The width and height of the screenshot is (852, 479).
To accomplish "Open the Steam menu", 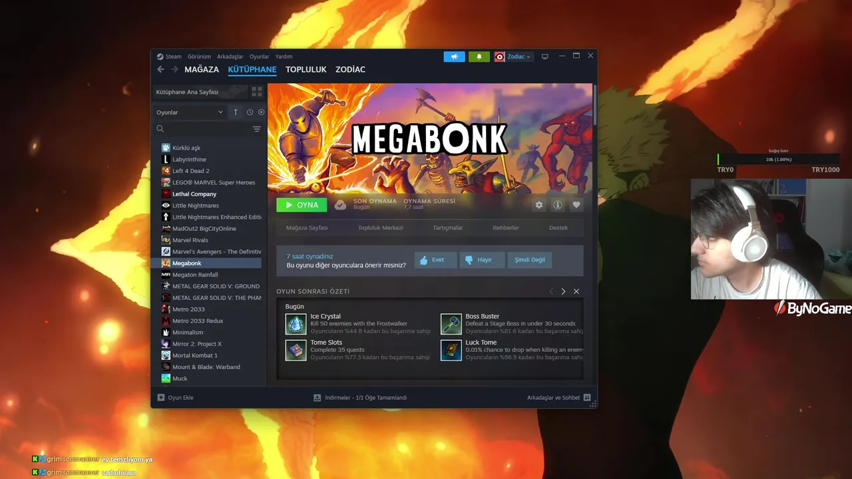I will [x=170, y=57].
